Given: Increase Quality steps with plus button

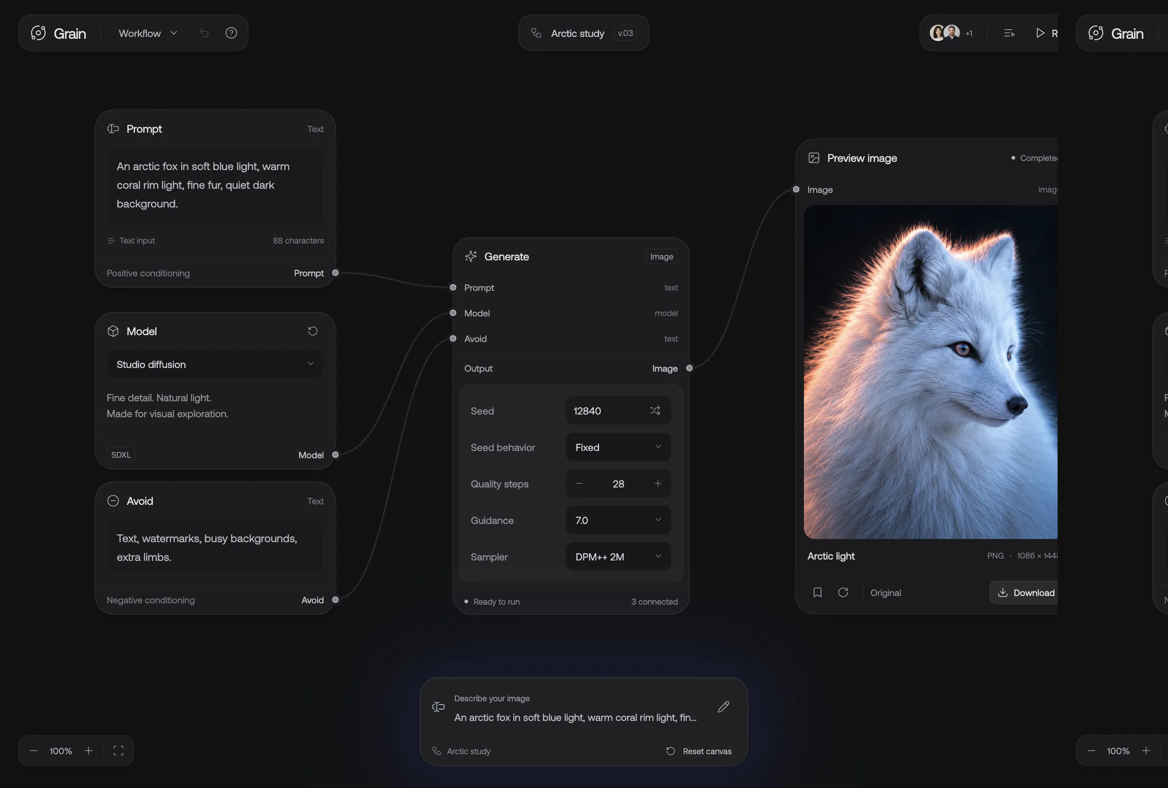Looking at the screenshot, I should coord(657,484).
